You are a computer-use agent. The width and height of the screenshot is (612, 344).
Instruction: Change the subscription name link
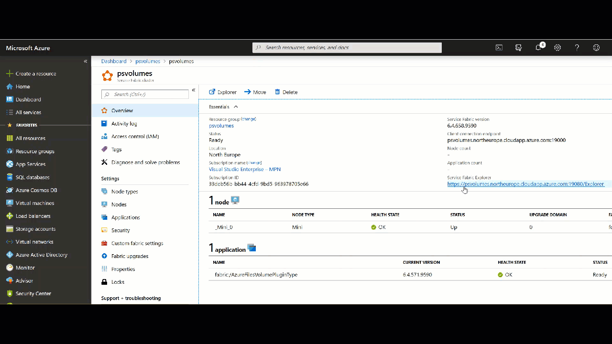(x=254, y=162)
